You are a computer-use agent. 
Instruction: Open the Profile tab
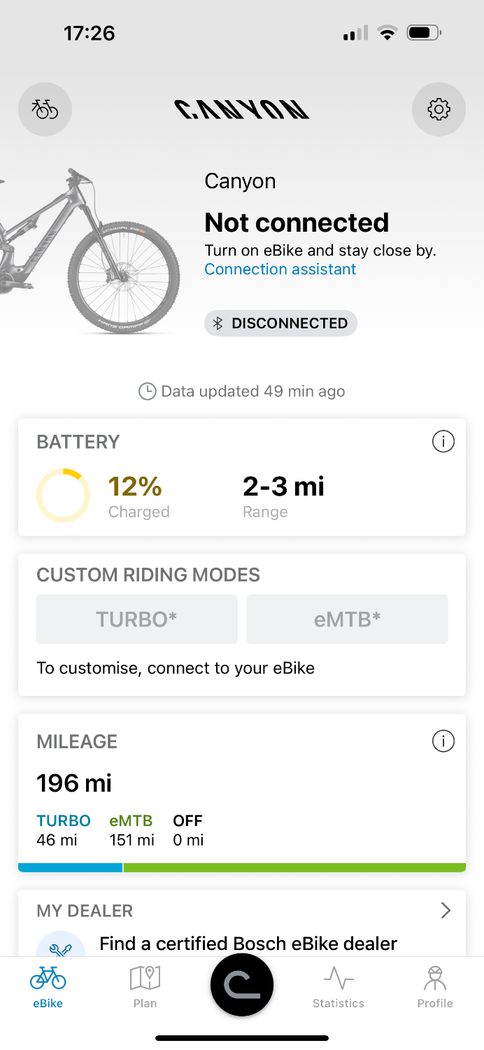point(435,986)
